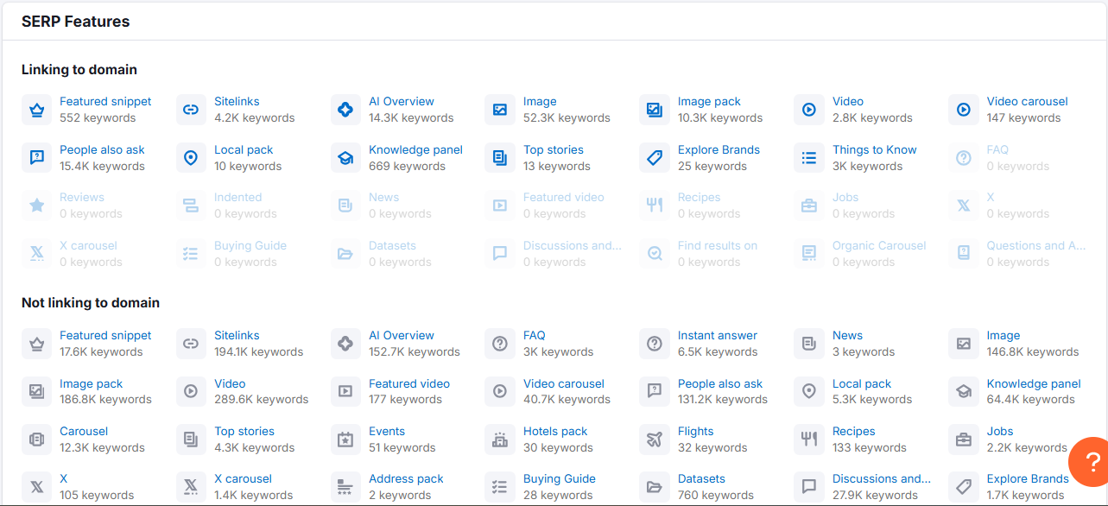Click the Instant answer question mark icon

tap(655, 344)
